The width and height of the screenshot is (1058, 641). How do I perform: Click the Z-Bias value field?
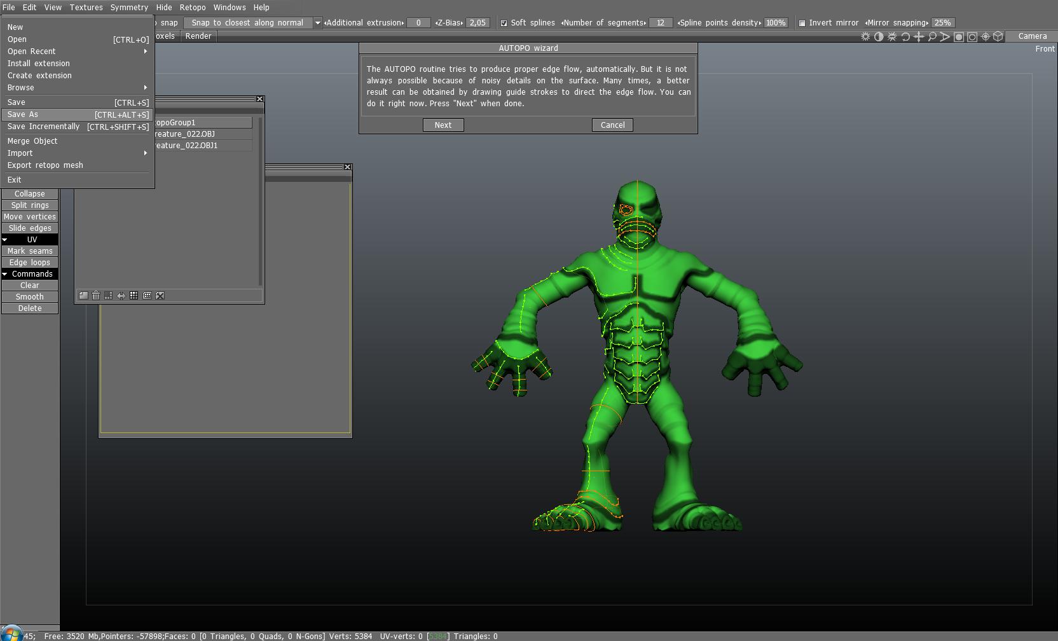(477, 23)
